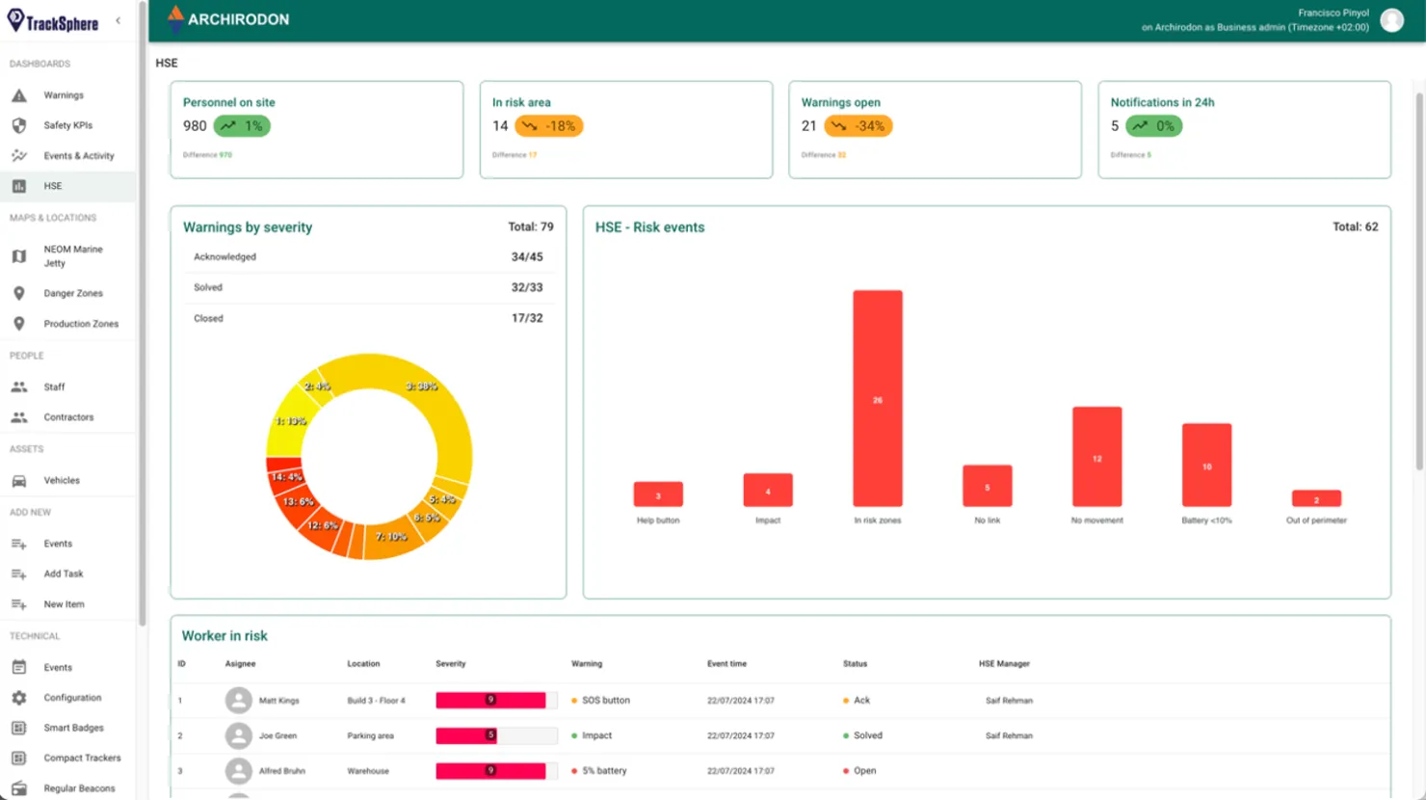Click Alfred Bruhn's severity 9 bar
This screenshot has height=800, width=1426.
pyautogui.click(x=491, y=770)
